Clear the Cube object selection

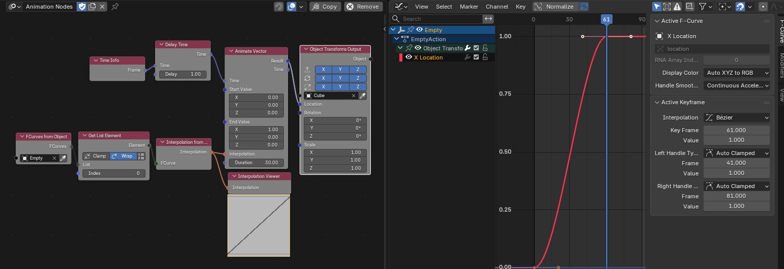[x=354, y=96]
